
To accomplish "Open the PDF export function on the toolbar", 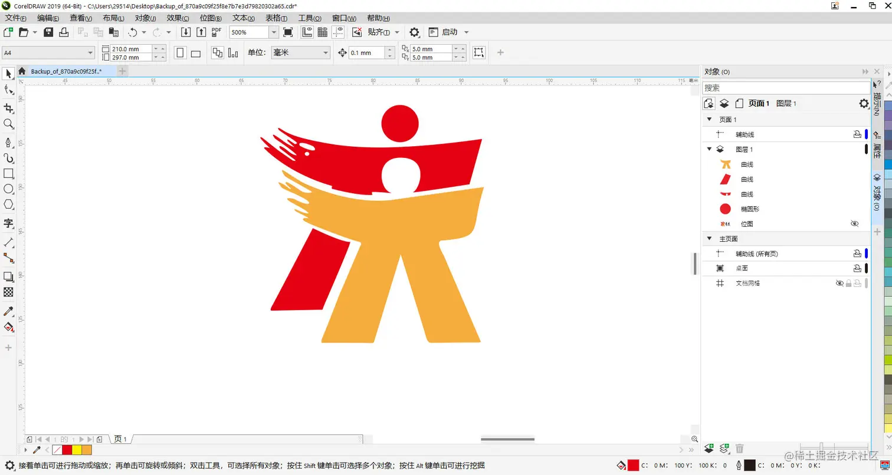I will pos(217,32).
